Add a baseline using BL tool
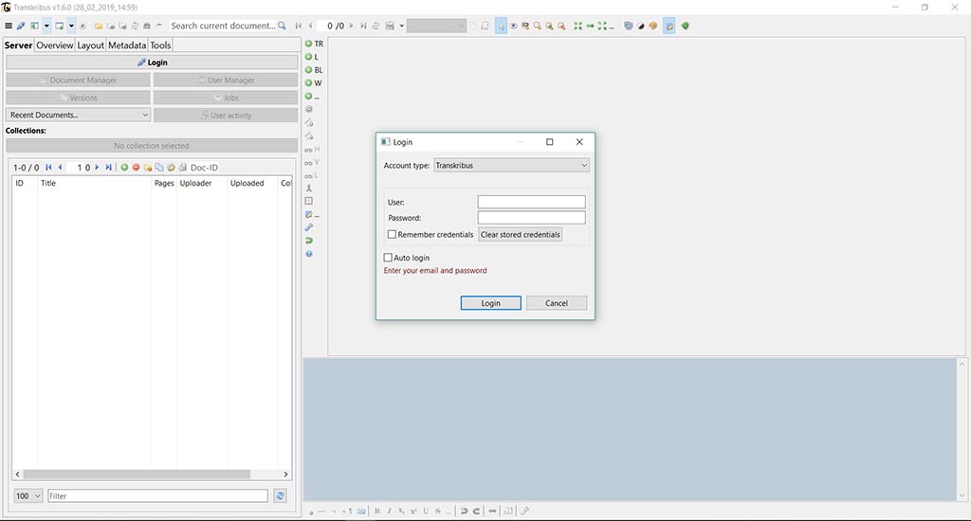This screenshot has height=521, width=971. (314, 70)
